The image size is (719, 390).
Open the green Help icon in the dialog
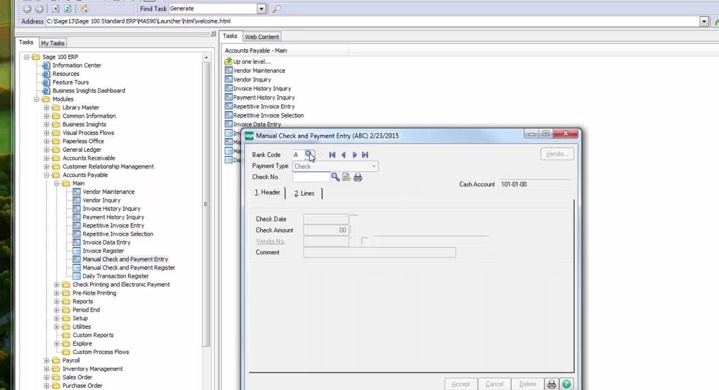566,384
